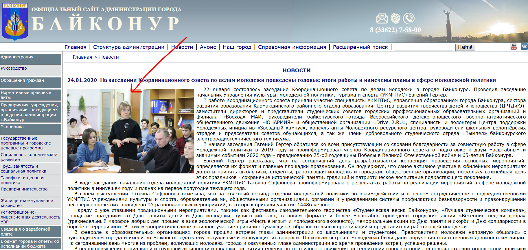Click the envelope mail icon in header
The height and width of the screenshot is (250, 528).
[382, 18]
